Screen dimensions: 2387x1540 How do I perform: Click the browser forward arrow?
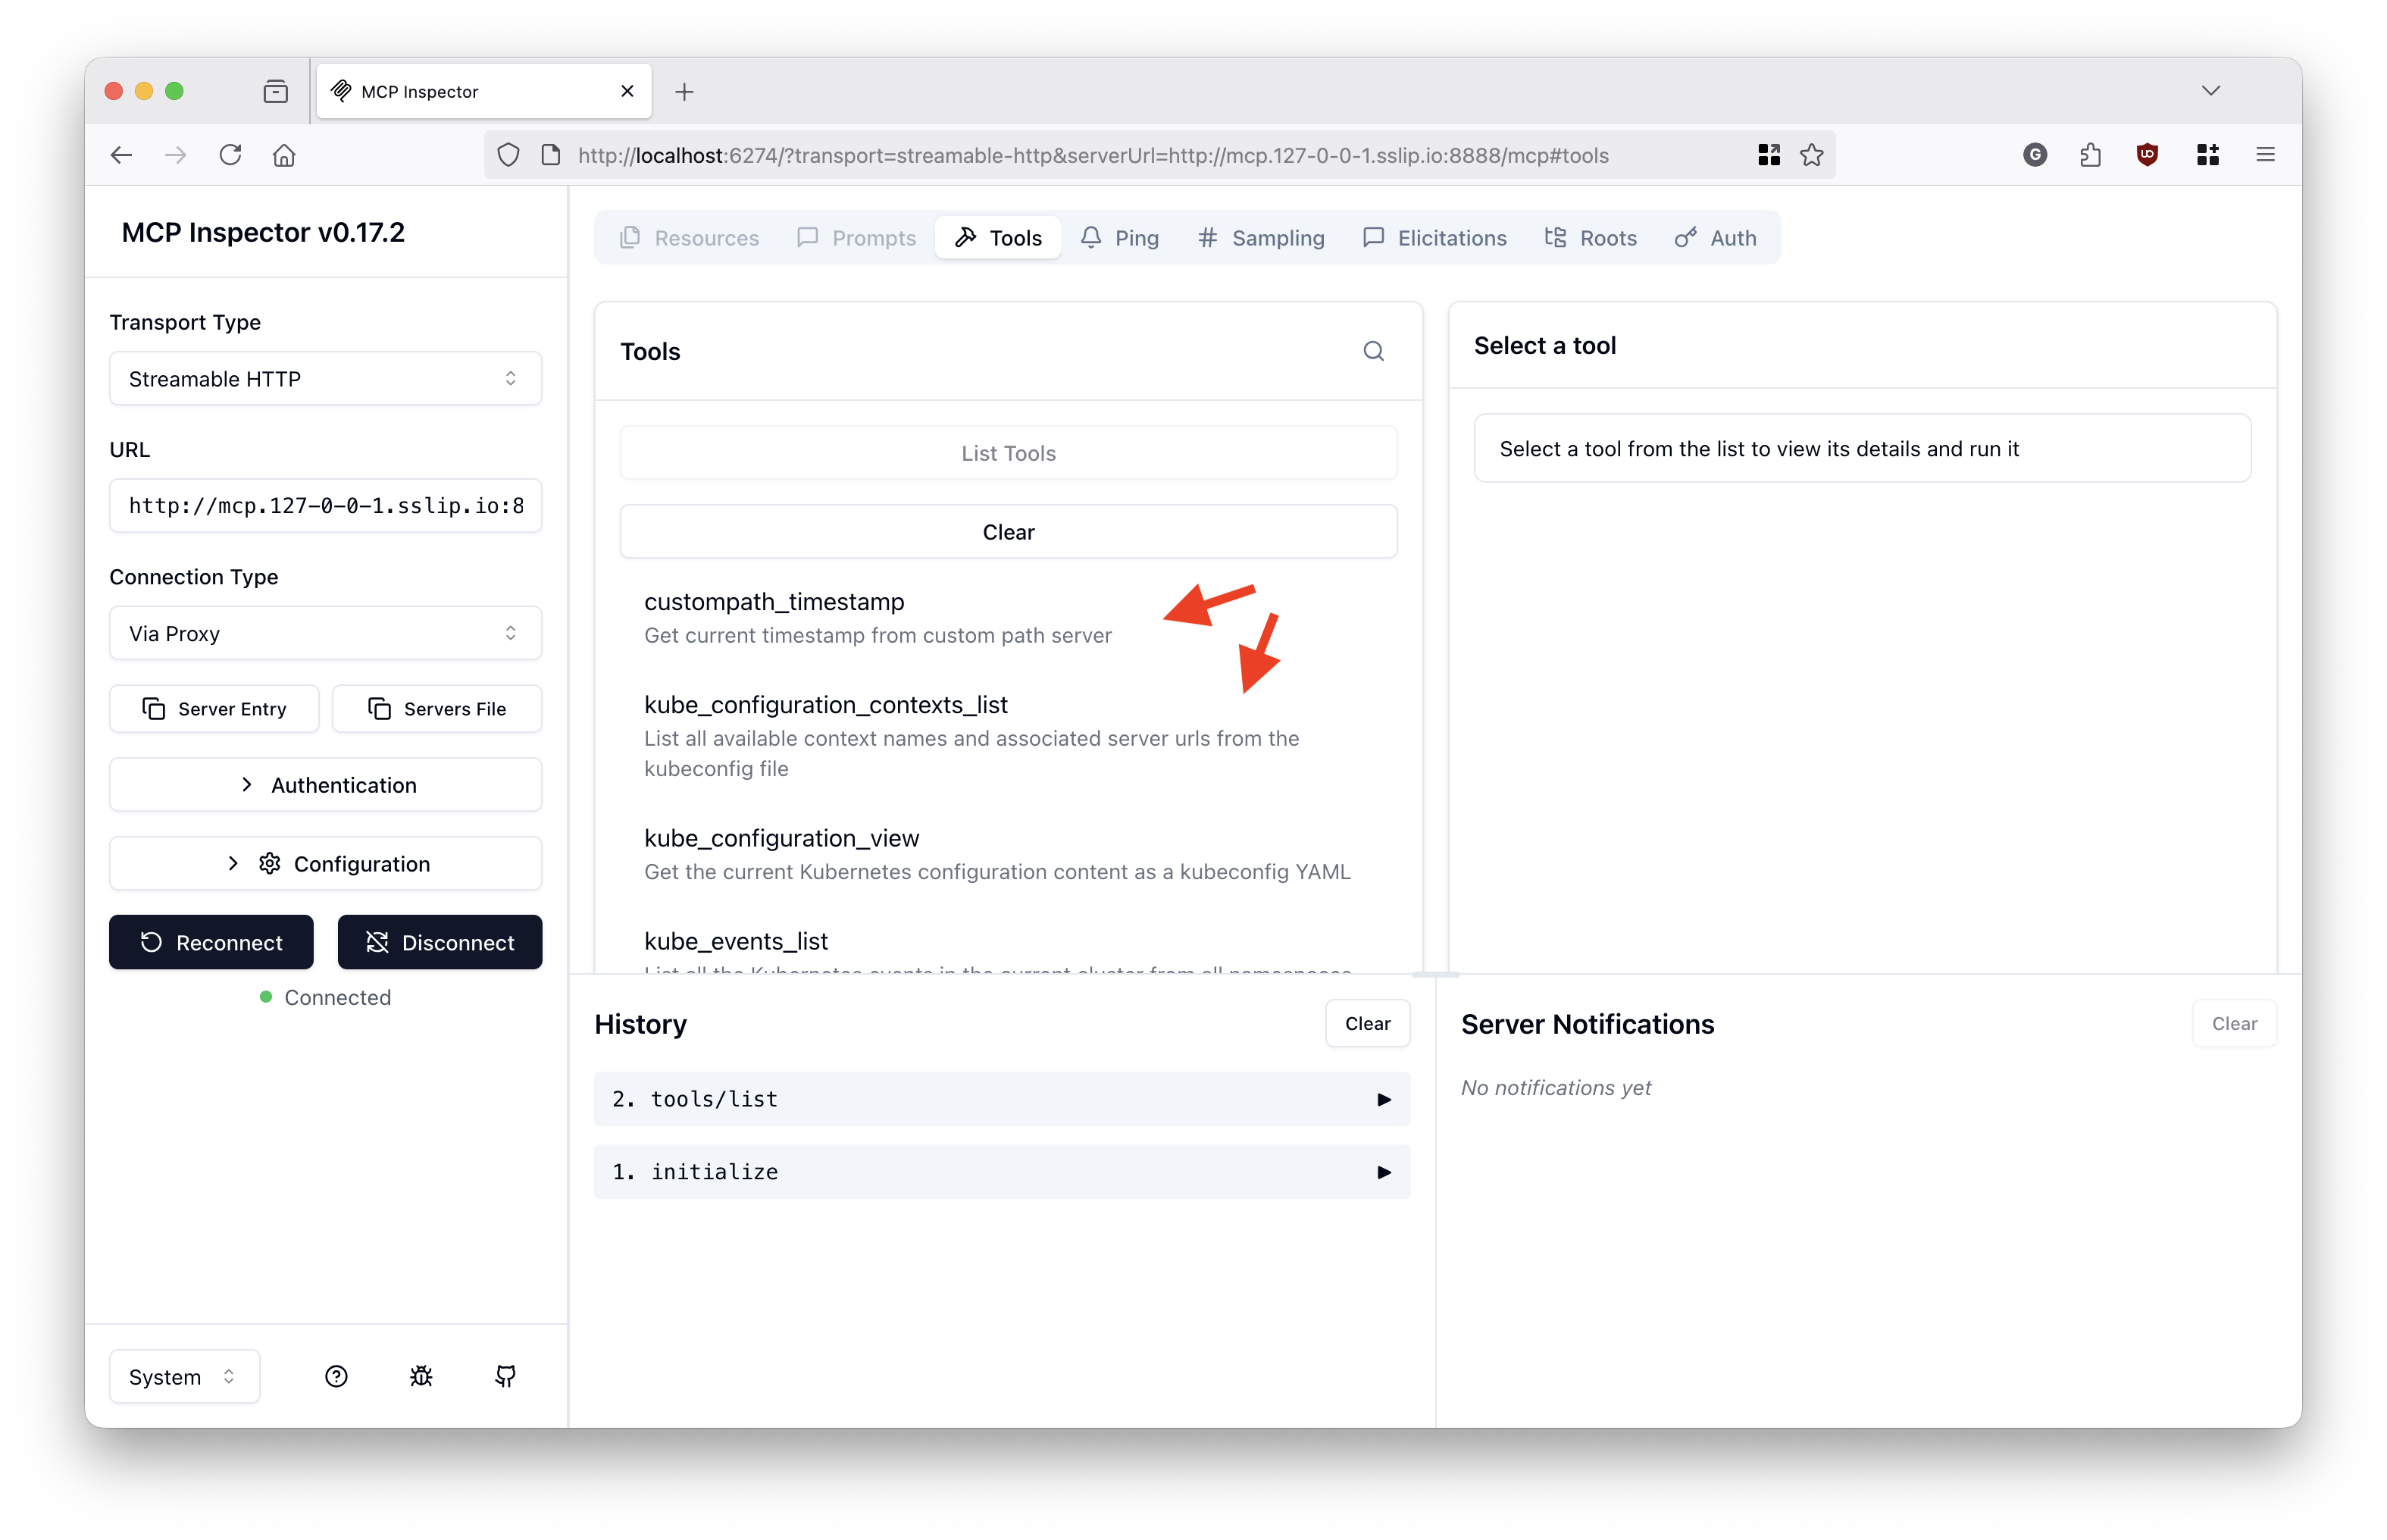[x=176, y=155]
